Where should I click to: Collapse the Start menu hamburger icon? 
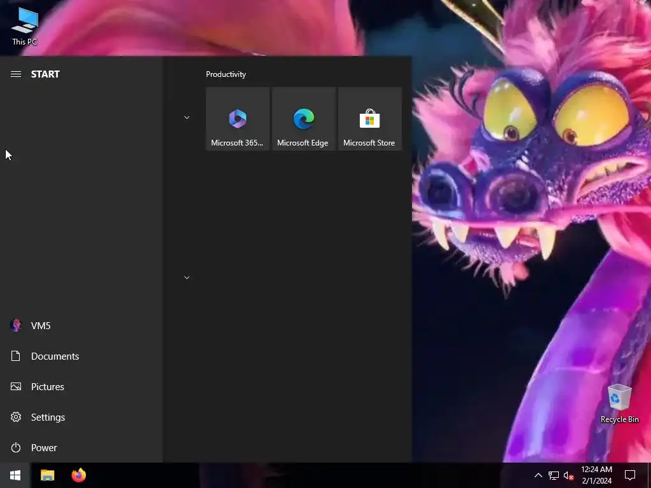coord(16,74)
